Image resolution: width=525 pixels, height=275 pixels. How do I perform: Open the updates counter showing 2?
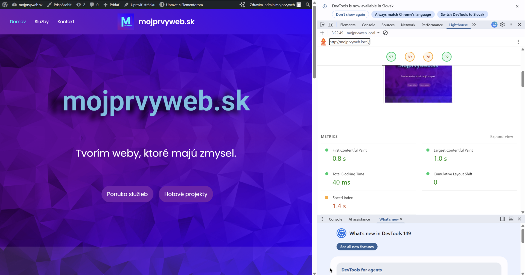[81, 5]
